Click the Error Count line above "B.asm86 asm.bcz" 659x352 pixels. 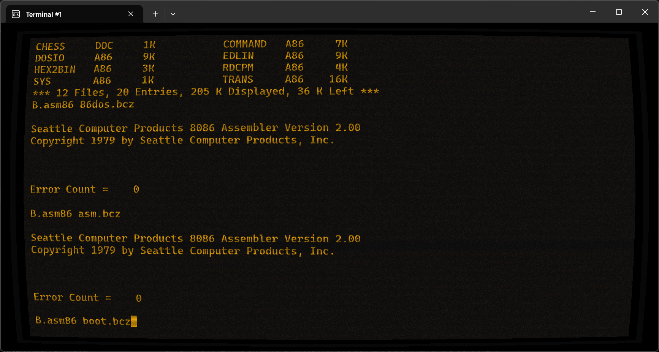tap(85, 189)
